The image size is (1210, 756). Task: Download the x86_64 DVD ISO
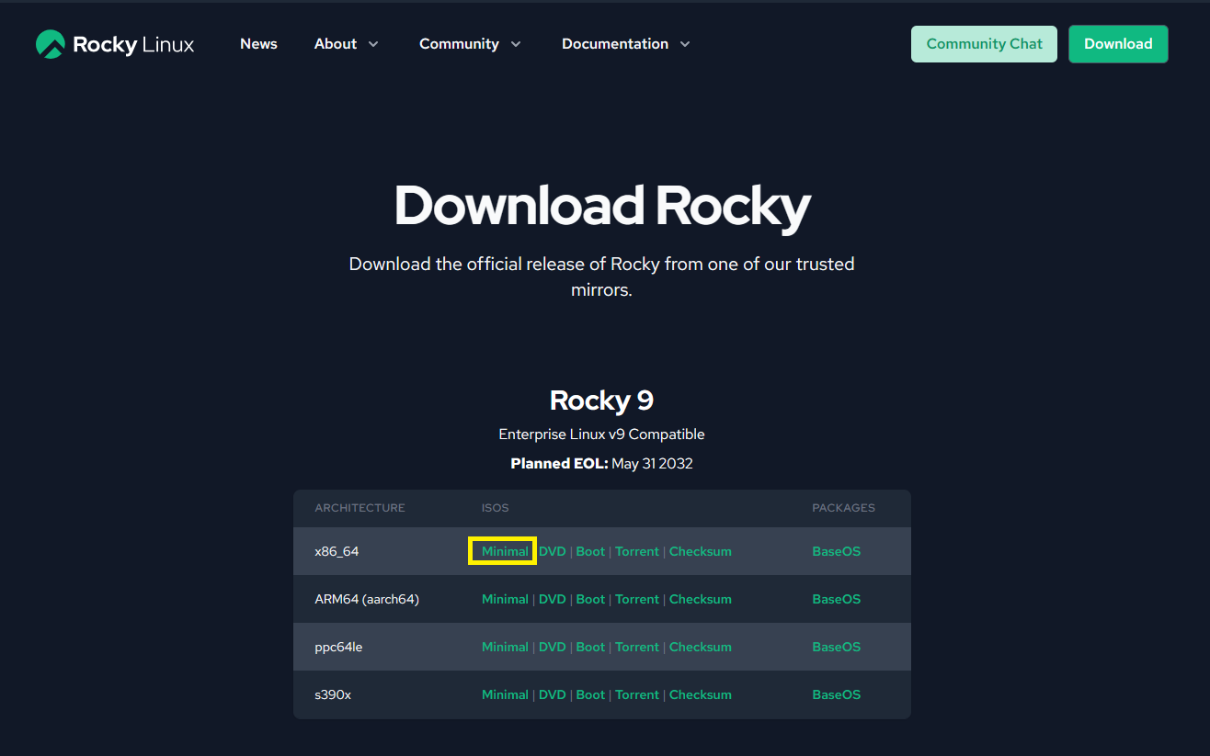pos(553,551)
